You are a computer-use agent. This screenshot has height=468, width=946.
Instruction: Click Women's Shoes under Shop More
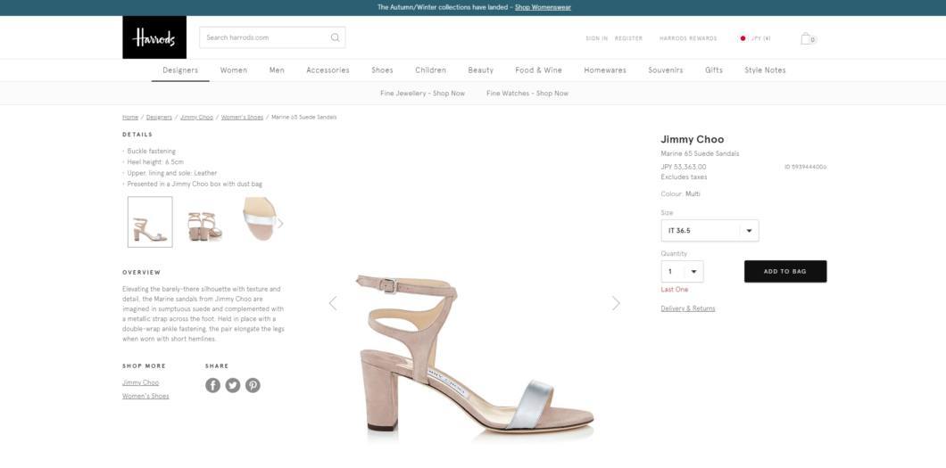click(x=145, y=397)
